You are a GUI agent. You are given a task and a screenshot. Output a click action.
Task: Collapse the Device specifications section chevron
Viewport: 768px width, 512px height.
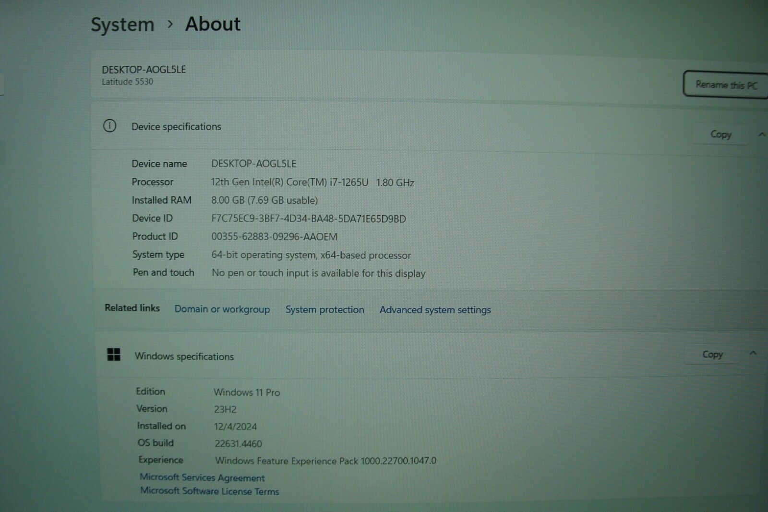pos(761,134)
